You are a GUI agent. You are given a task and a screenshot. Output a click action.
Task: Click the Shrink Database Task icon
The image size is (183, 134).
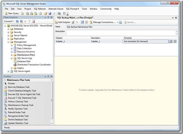5,120
